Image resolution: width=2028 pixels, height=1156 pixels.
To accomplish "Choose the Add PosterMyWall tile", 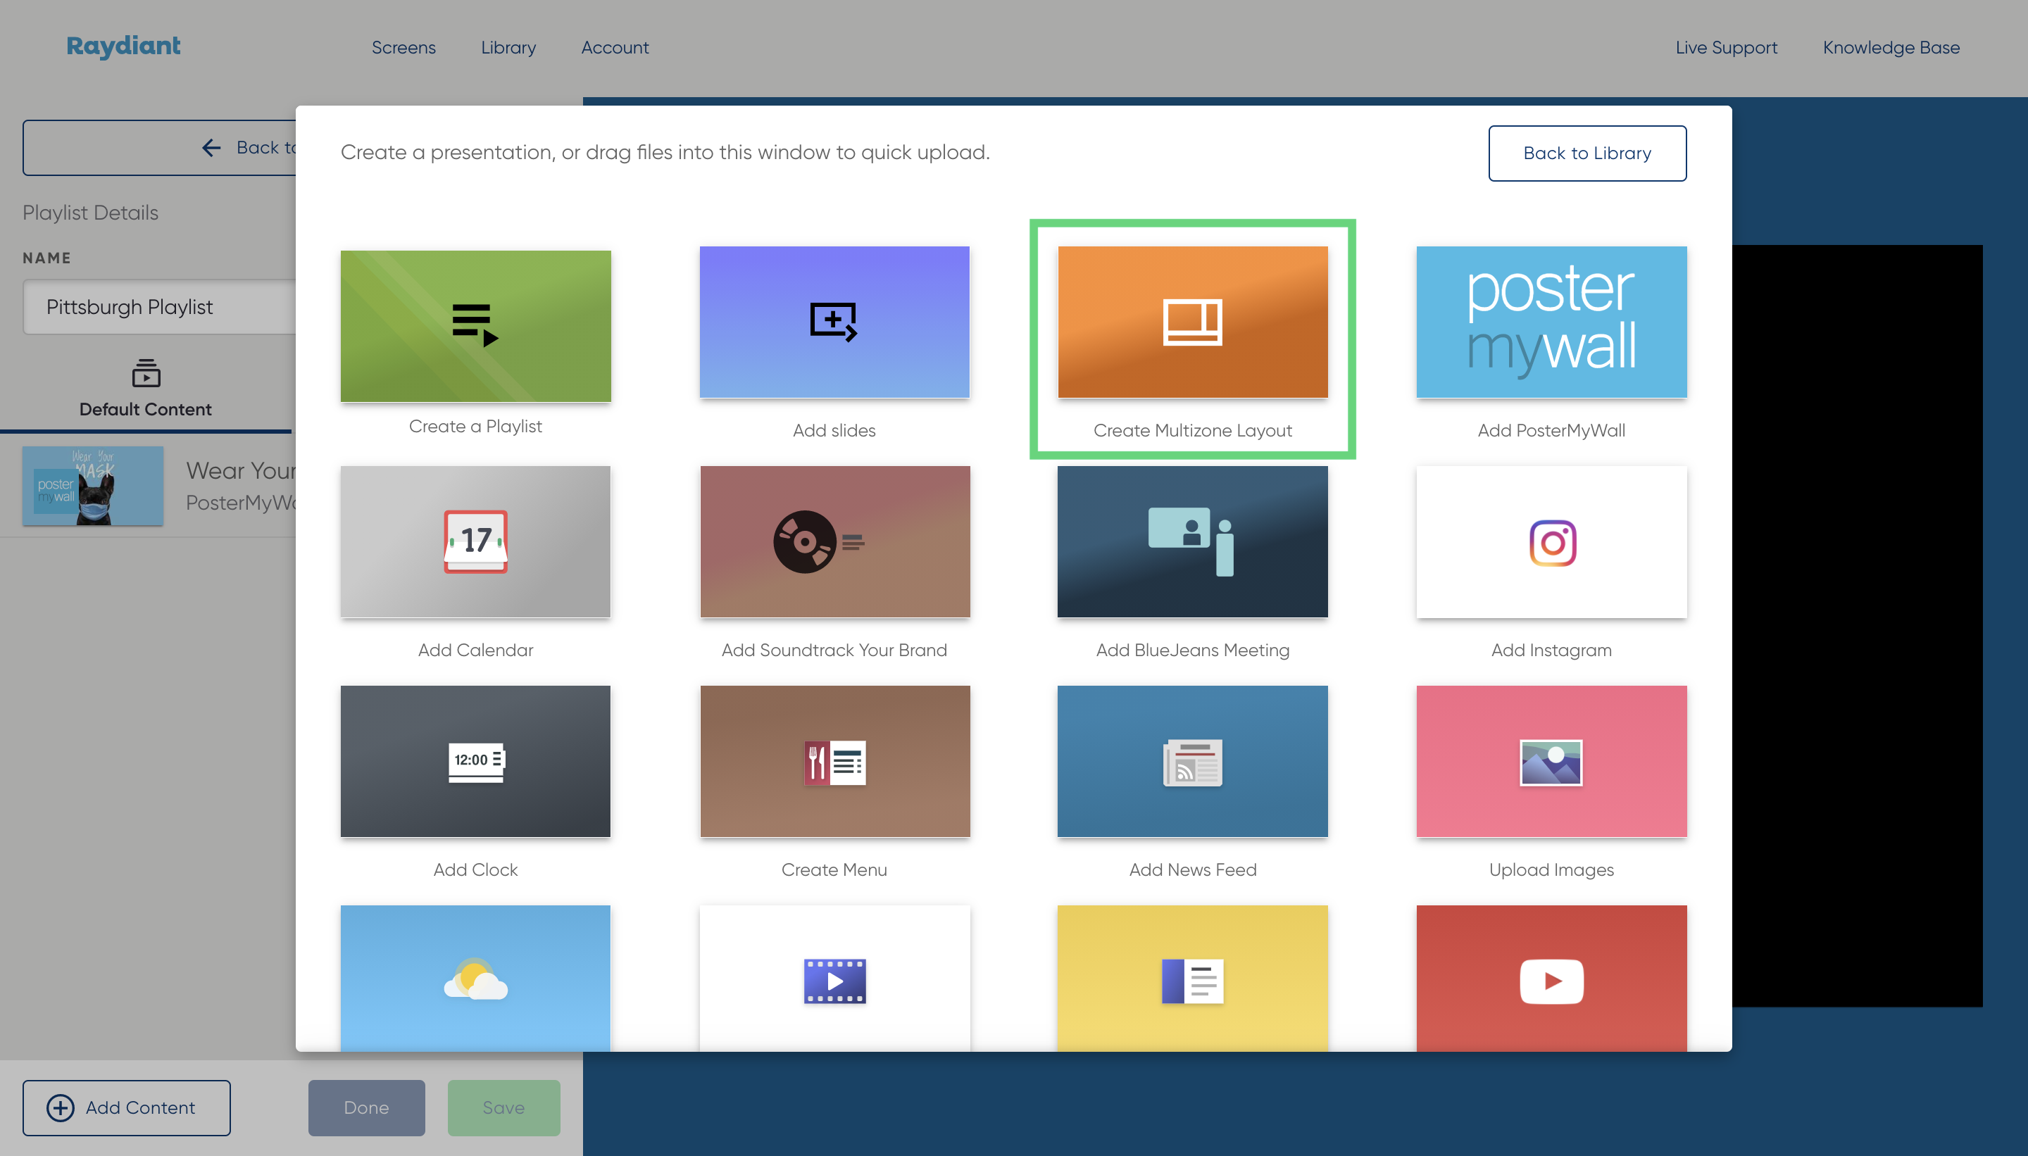I will click(1551, 322).
